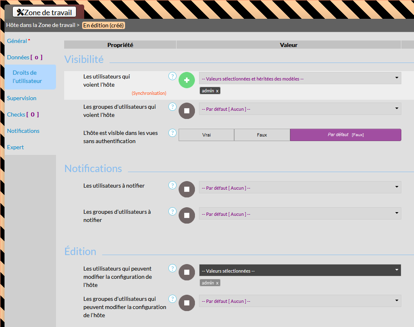Screen dimensions: 414x327
Task: Click help icon for user groups seeing host
Action: click(172, 106)
